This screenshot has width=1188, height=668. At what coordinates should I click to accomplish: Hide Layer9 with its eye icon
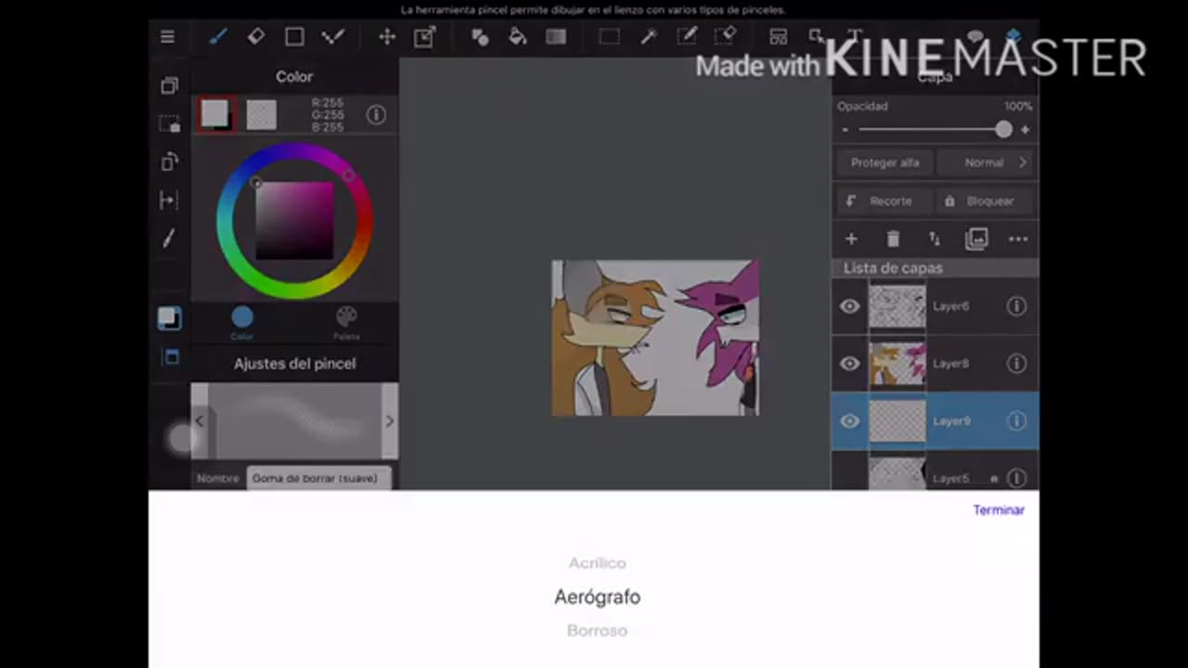coord(849,421)
